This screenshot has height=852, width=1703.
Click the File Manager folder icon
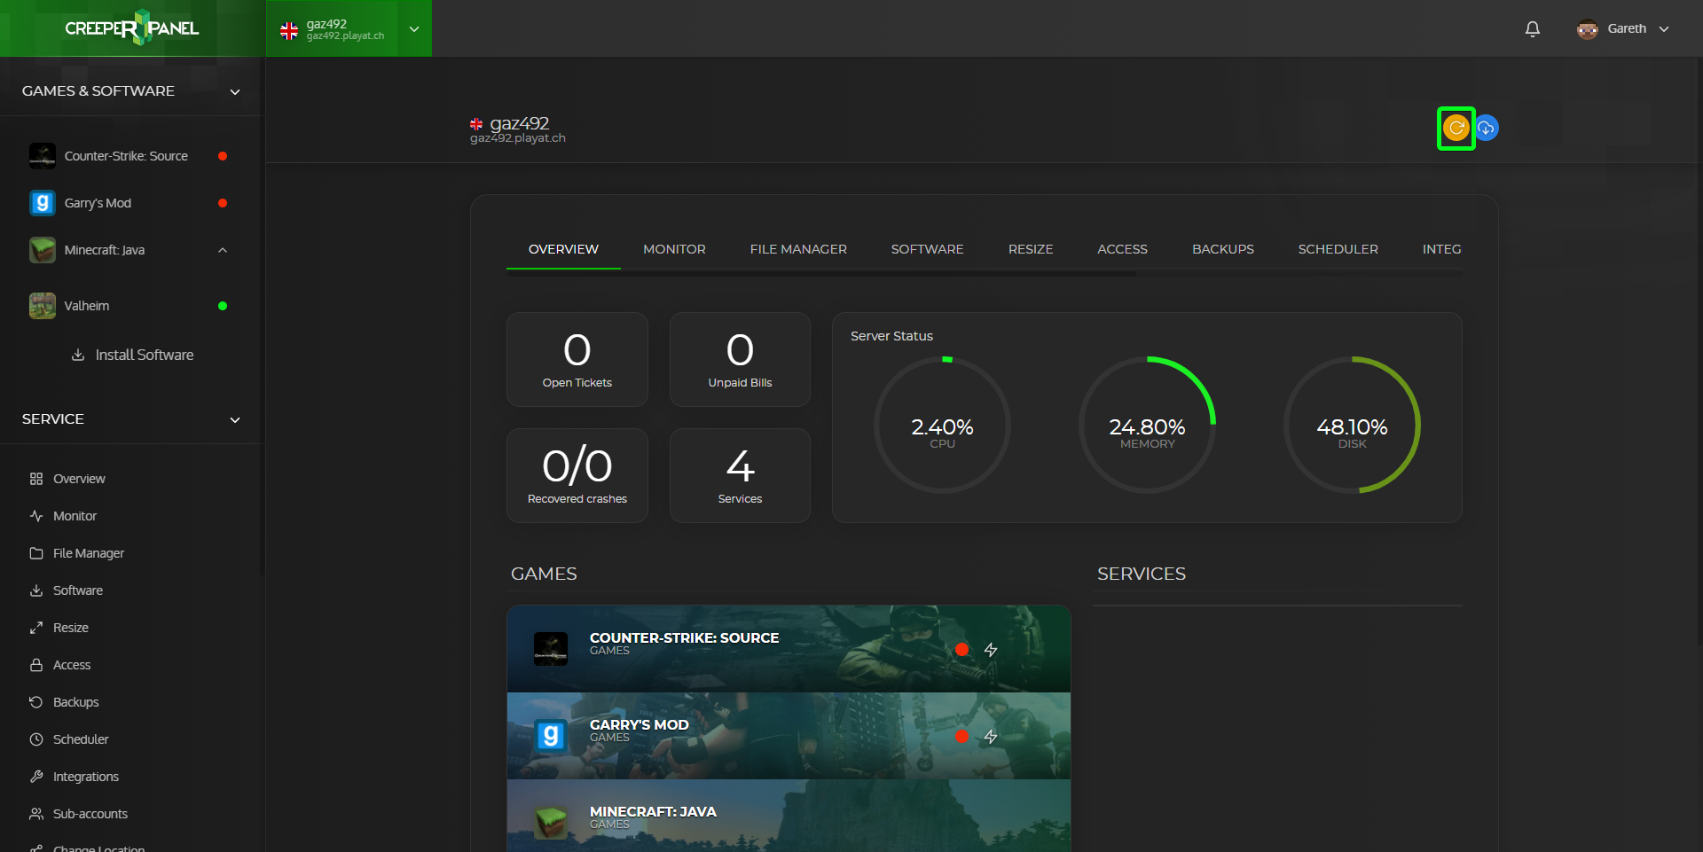tap(36, 553)
